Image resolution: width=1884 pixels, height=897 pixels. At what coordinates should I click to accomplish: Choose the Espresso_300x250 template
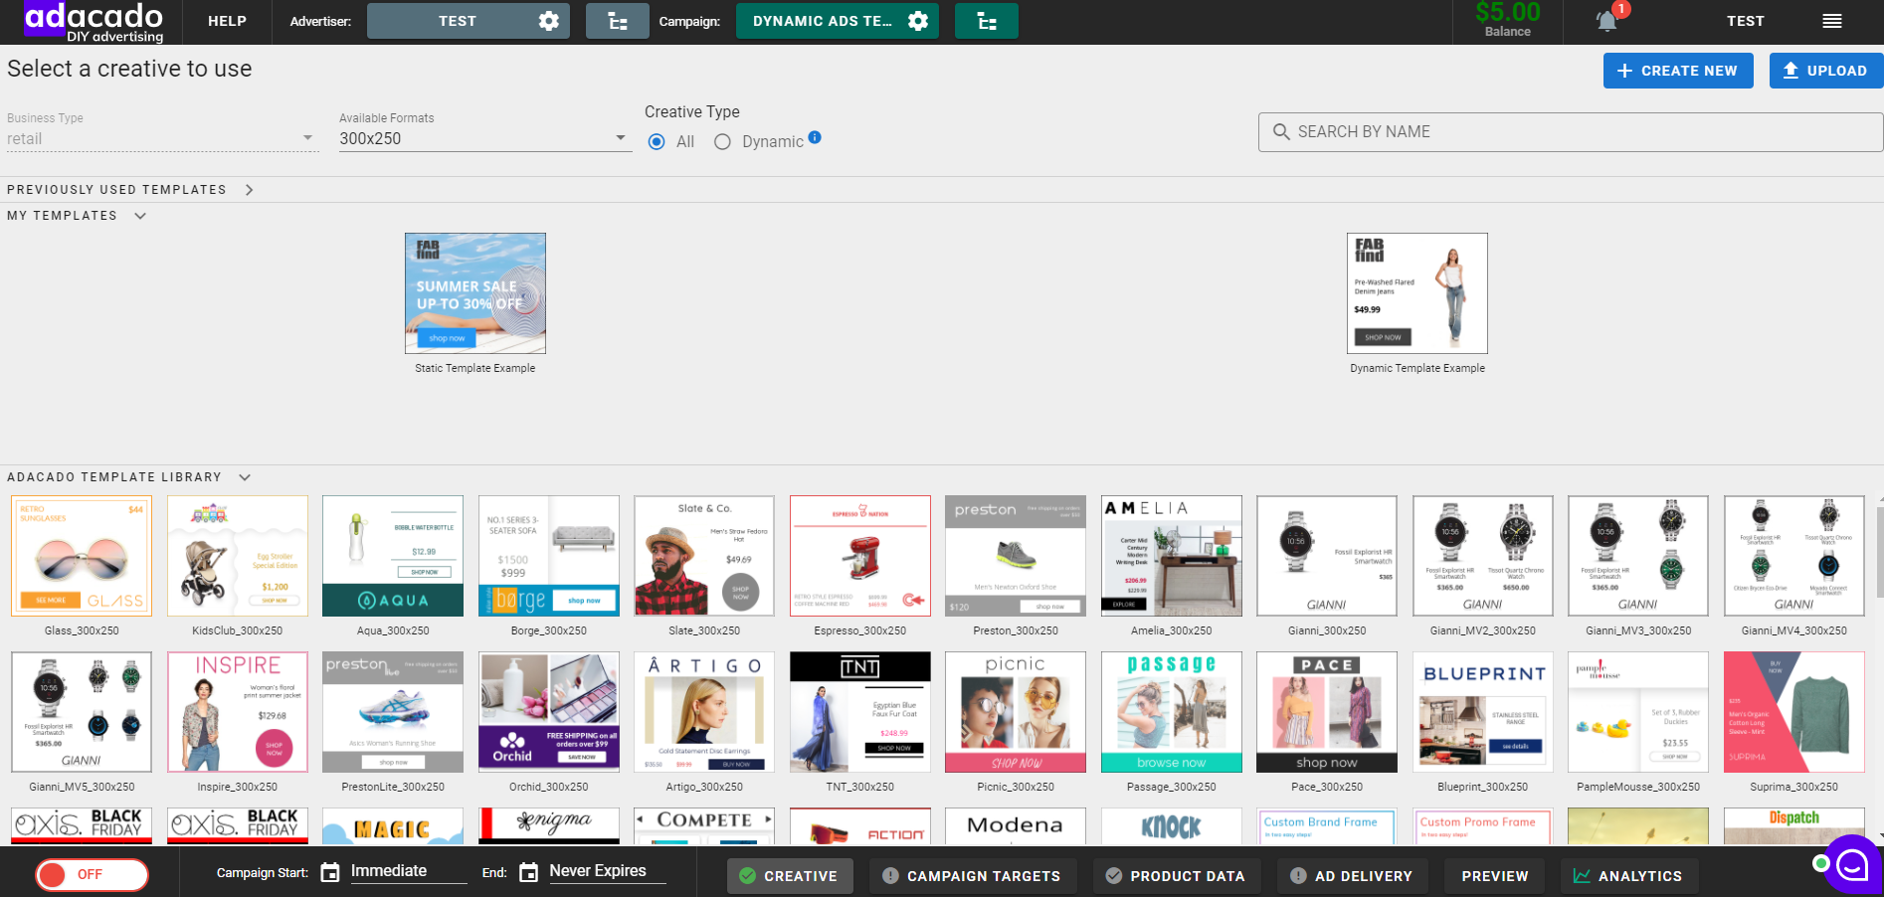[x=860, y=556]
